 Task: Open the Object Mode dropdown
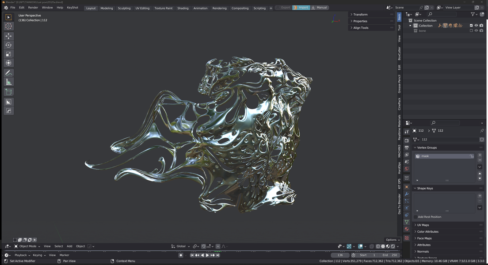pyautogui.click(x=27, y=246)
